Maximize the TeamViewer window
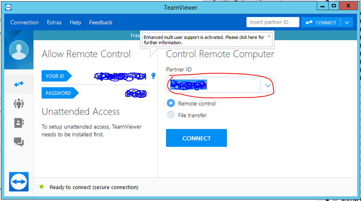 (334, 6)
